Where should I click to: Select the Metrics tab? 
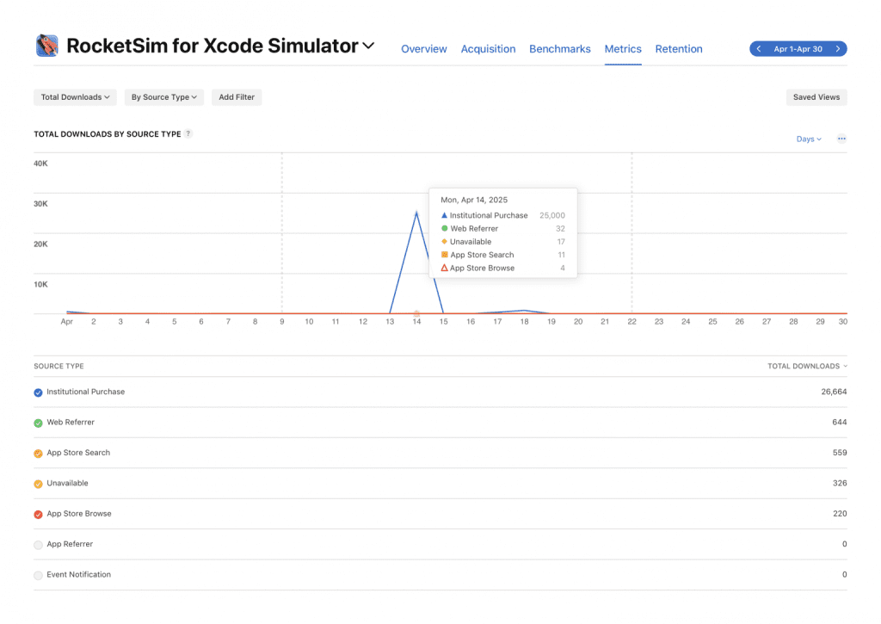[623, 49]
